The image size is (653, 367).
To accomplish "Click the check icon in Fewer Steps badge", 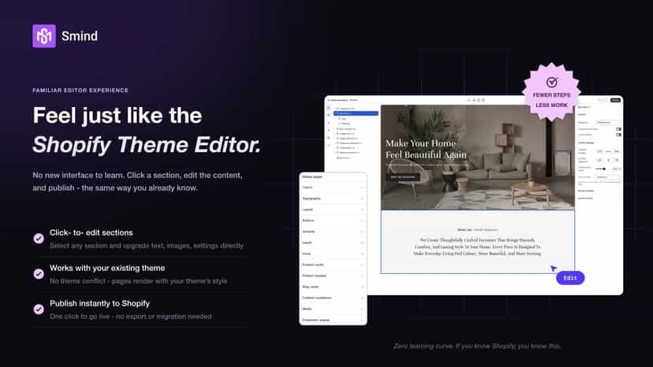I will tap(552, 82).
